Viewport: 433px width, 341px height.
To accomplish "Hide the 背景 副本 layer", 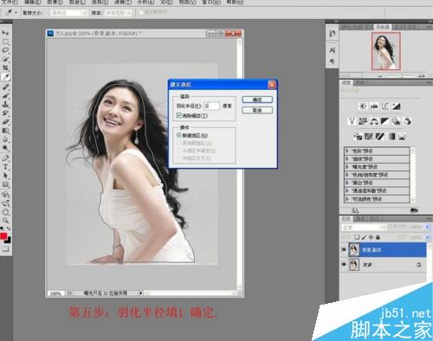I will pyautogui.click(x=344, y=249).
